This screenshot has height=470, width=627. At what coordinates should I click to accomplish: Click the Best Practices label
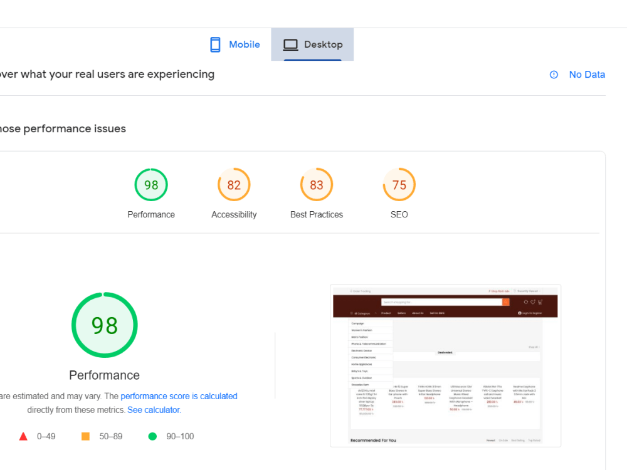(316, 214)
